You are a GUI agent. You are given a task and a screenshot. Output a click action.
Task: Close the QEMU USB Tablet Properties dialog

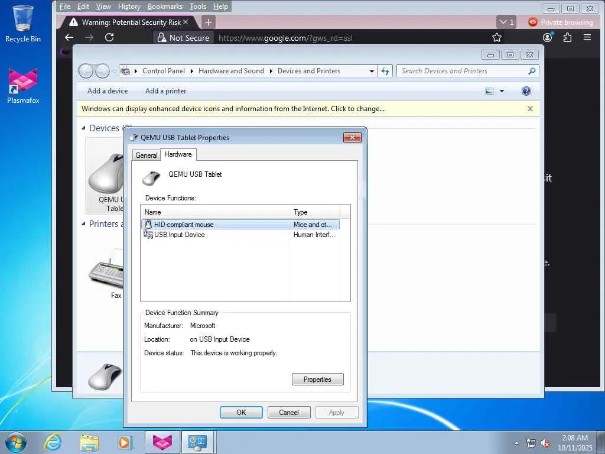pyautogui.click(x=352, y=137)
